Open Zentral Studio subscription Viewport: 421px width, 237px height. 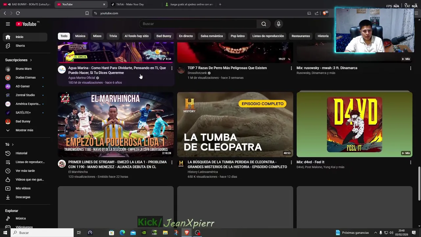(25, 95)
